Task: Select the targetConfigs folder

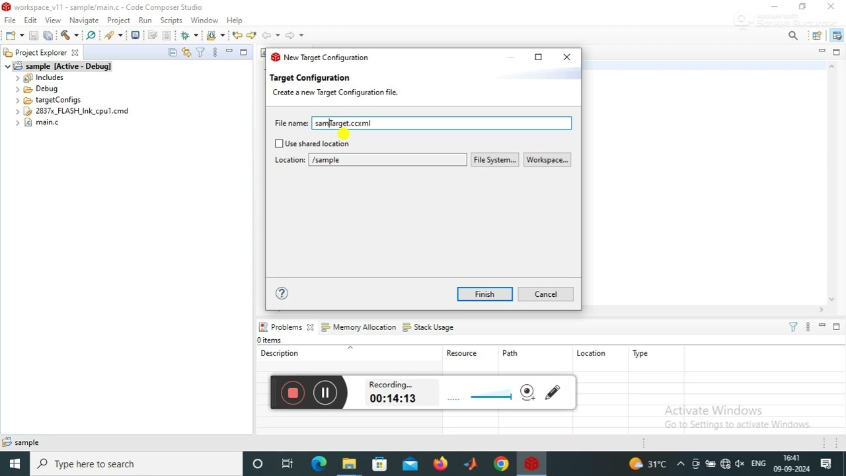Action: (58, 100)
